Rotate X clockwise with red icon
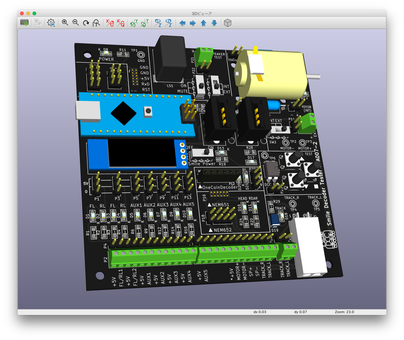This screenshot has height=340, width=404. point(110,23)
